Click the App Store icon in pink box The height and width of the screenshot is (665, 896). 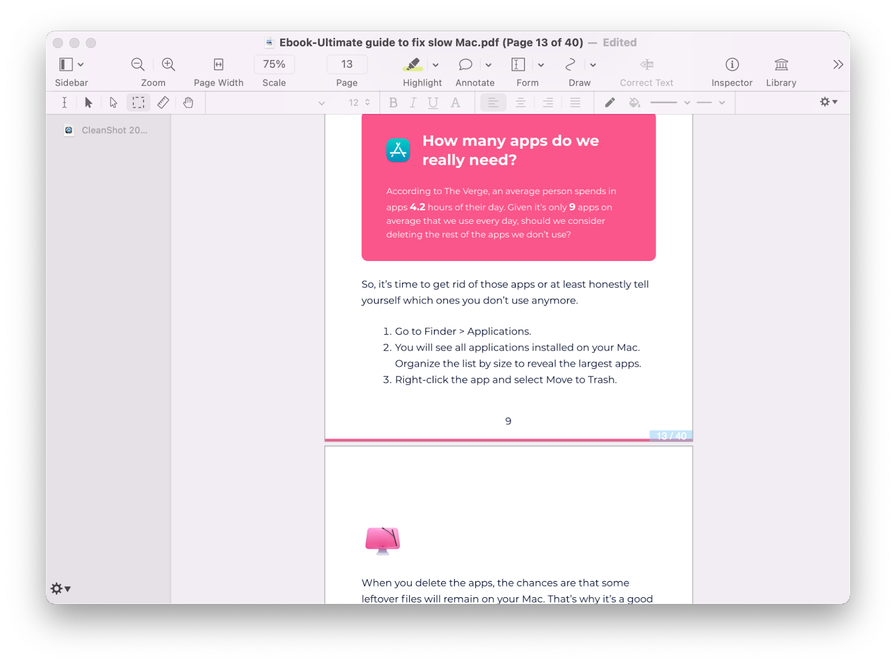398,150
